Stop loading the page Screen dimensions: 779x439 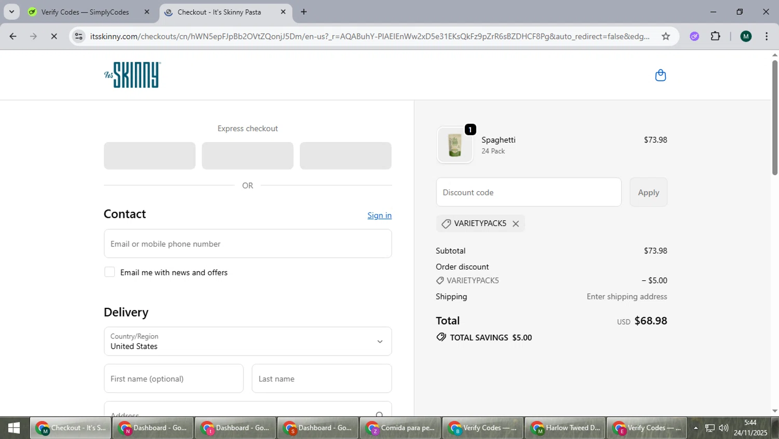(x=54, y=36)
